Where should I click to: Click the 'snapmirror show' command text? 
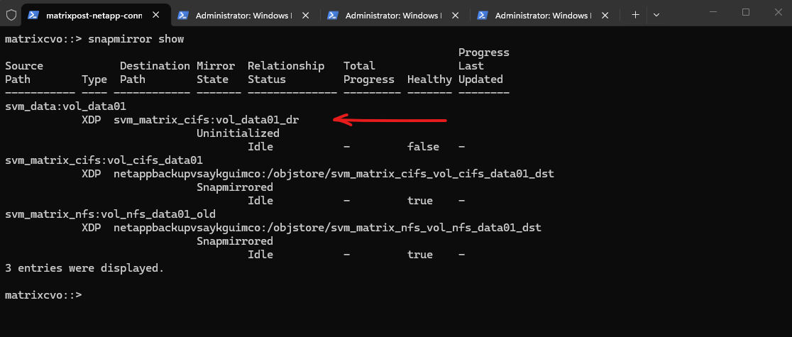tap(136, 39)
